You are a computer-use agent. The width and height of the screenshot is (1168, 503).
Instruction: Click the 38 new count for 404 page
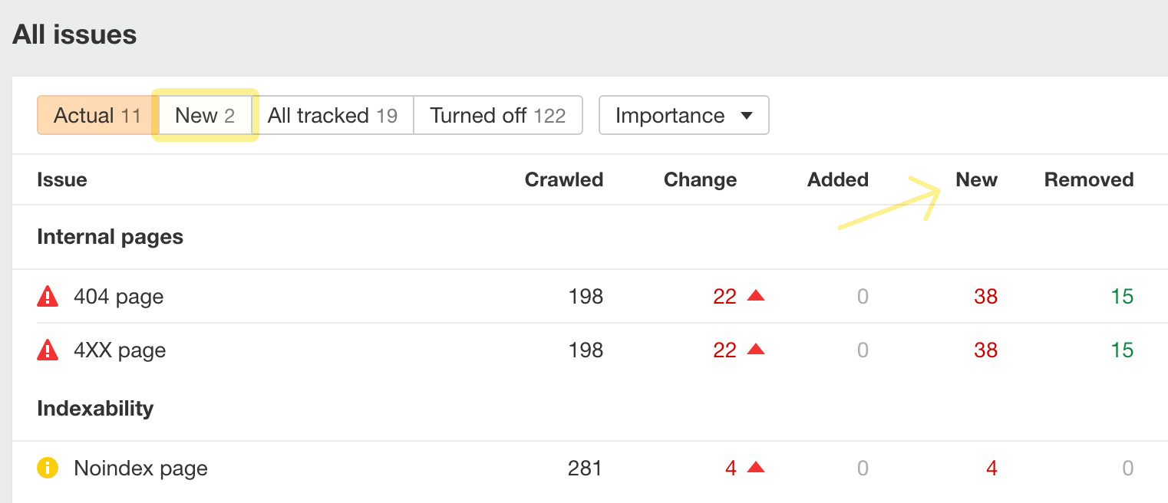(985, 297)
